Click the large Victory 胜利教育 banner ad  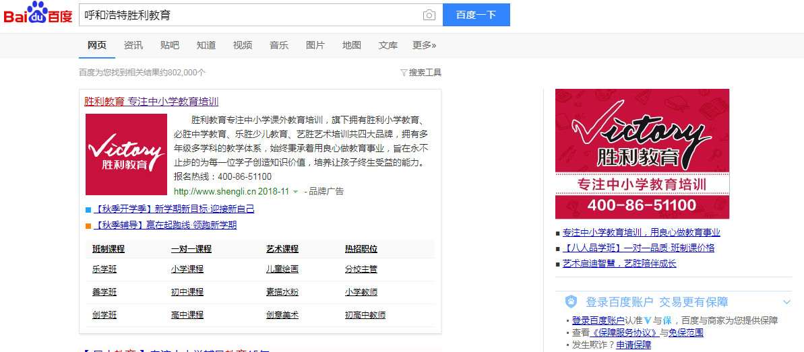(x=642, y=153)
